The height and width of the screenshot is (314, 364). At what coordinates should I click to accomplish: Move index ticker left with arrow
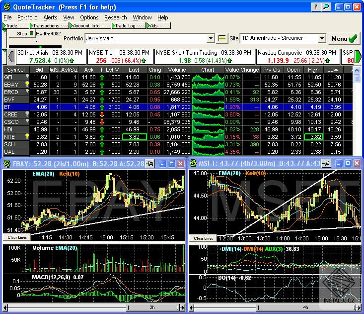pyautogui.click(x=11, y=57)
